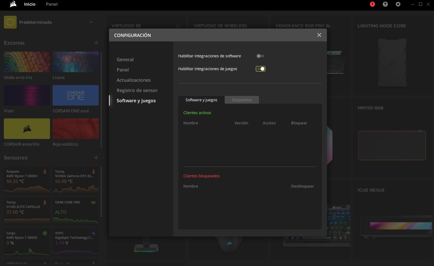The width and height of the screenshot is (434, 266).
Task: Switch to the Dispositivo tab
Action: pyautogui.click(x=242, y=100)
